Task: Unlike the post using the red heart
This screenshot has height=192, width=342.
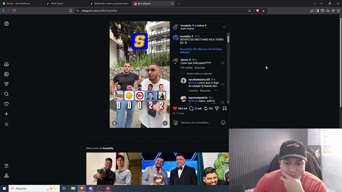Action: tap(175, 109)
